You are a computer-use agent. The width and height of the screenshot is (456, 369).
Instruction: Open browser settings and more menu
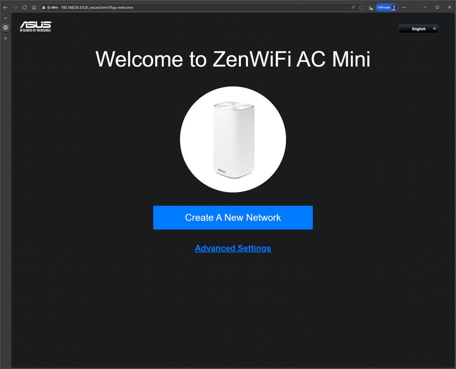coord(404,7)
